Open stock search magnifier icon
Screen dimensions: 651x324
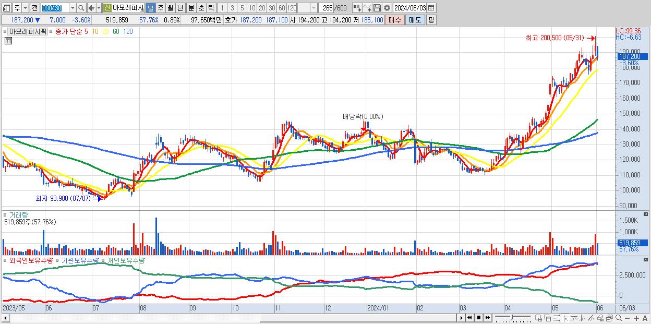click(81, 8)
